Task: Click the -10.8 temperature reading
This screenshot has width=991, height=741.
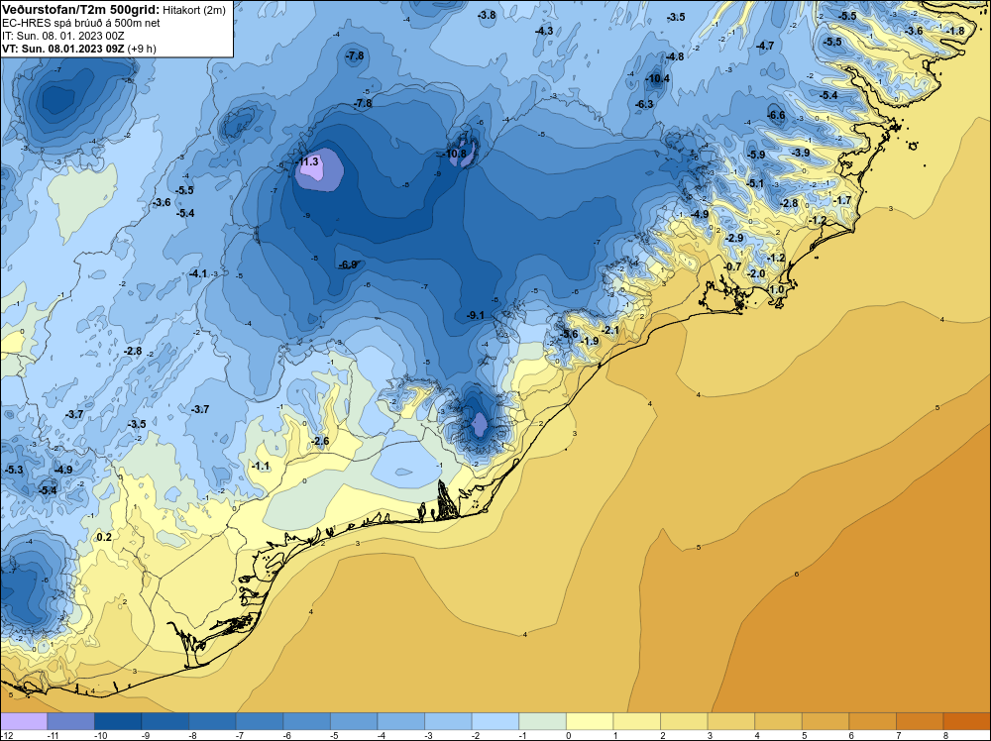Action: click(x=455, y=154)
